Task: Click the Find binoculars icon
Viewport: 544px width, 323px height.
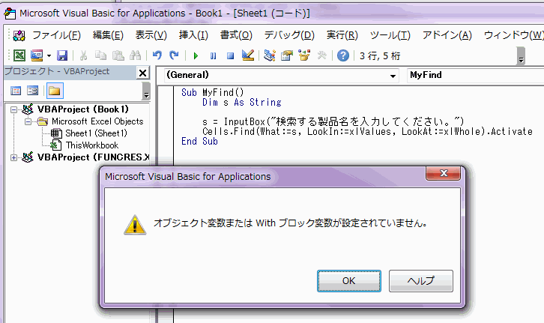Action: 135,55
